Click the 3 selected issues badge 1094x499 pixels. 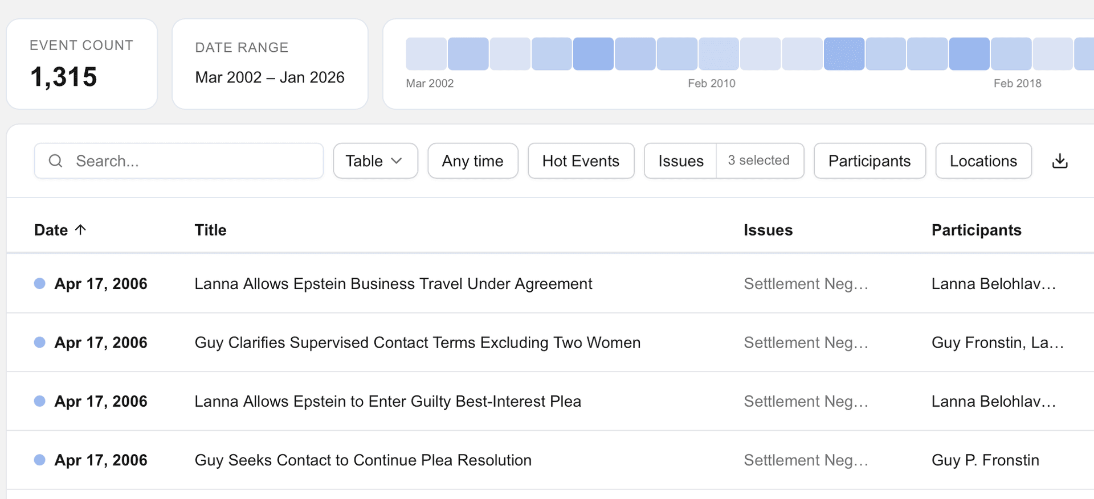(x=758, y=161)
